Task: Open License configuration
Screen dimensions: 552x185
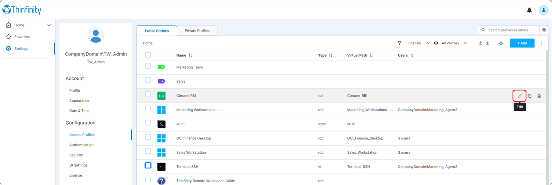Action: coord(75,175)
